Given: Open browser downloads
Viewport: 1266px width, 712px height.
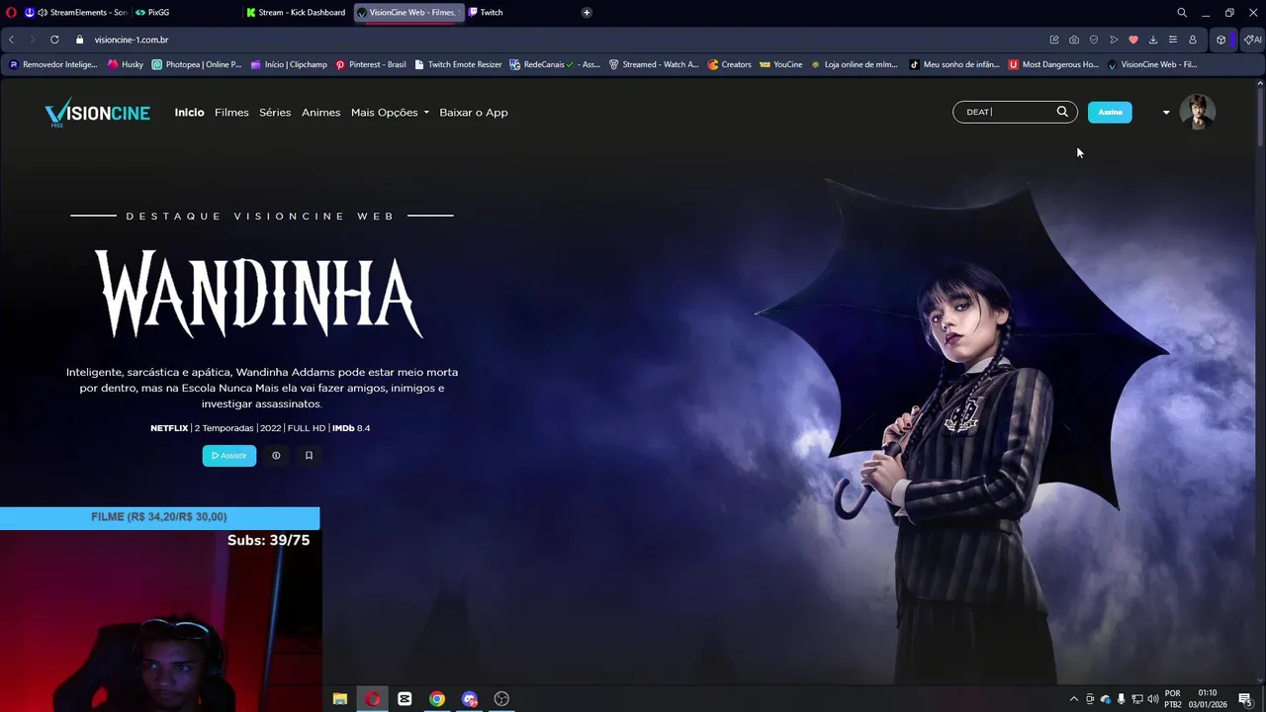Looking at the screenshot, I should [1153, 40].
